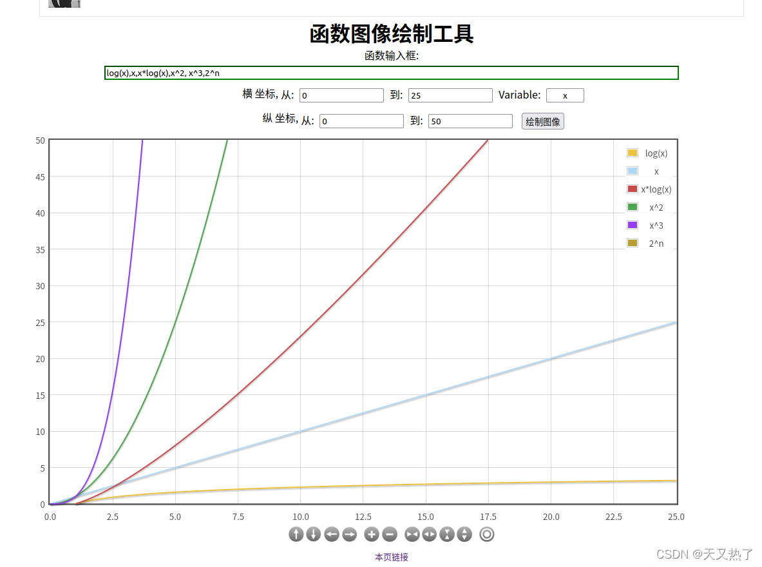Click the x*log(x) legend label

(656, 189)
